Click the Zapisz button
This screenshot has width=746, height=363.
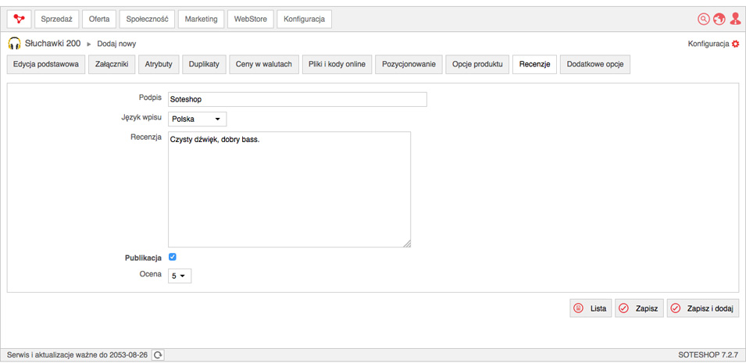640,308
